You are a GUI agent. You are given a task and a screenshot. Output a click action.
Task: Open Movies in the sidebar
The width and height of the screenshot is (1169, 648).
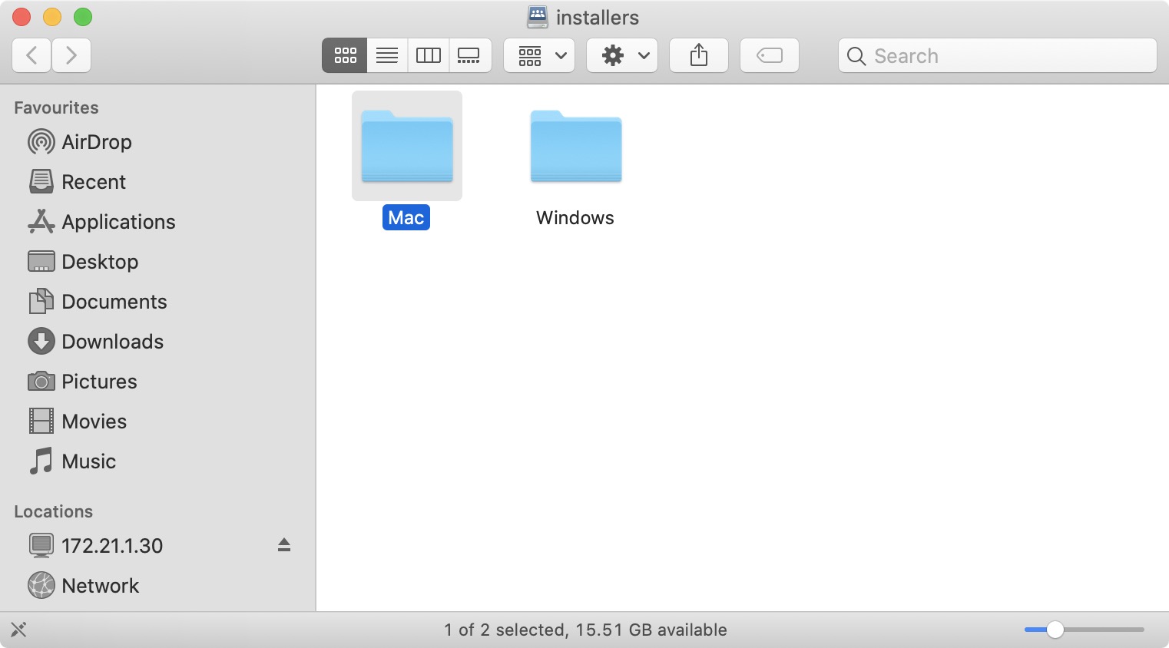coord(157,422)
